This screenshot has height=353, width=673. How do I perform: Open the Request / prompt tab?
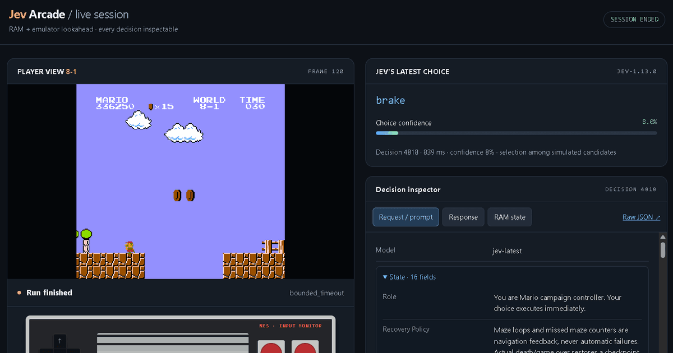pyautogui.click(x=405, y=217)
